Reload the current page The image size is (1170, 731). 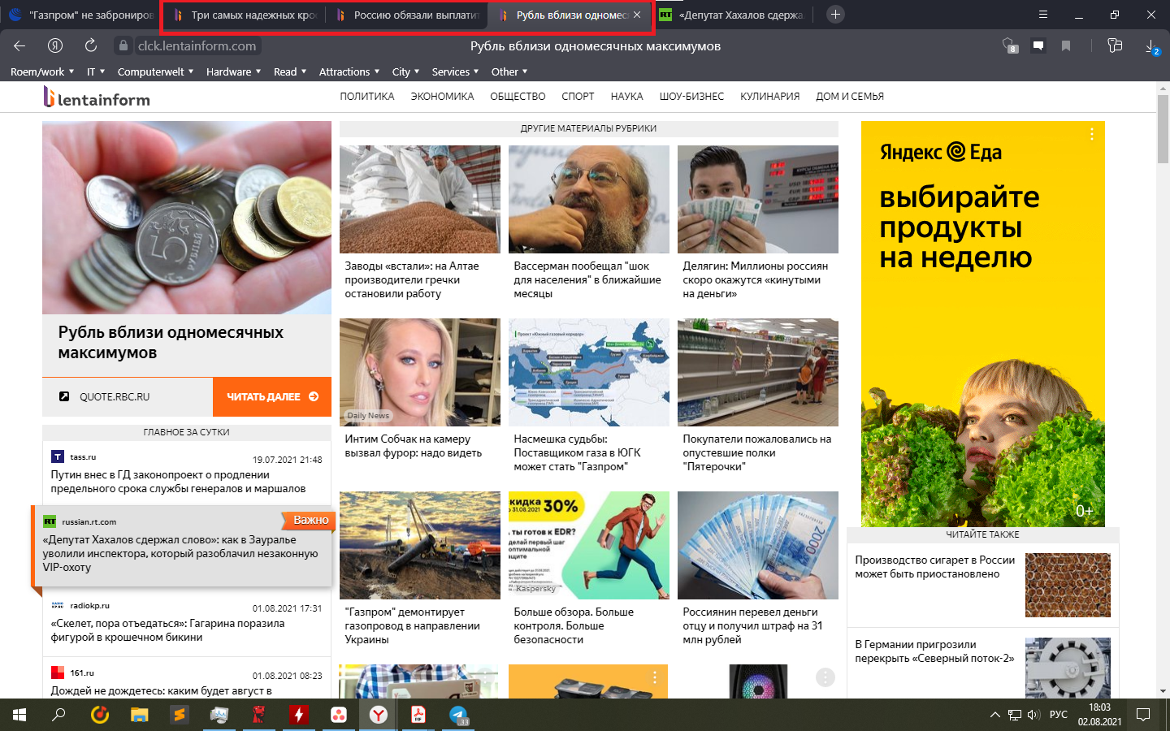click(91, 45)
